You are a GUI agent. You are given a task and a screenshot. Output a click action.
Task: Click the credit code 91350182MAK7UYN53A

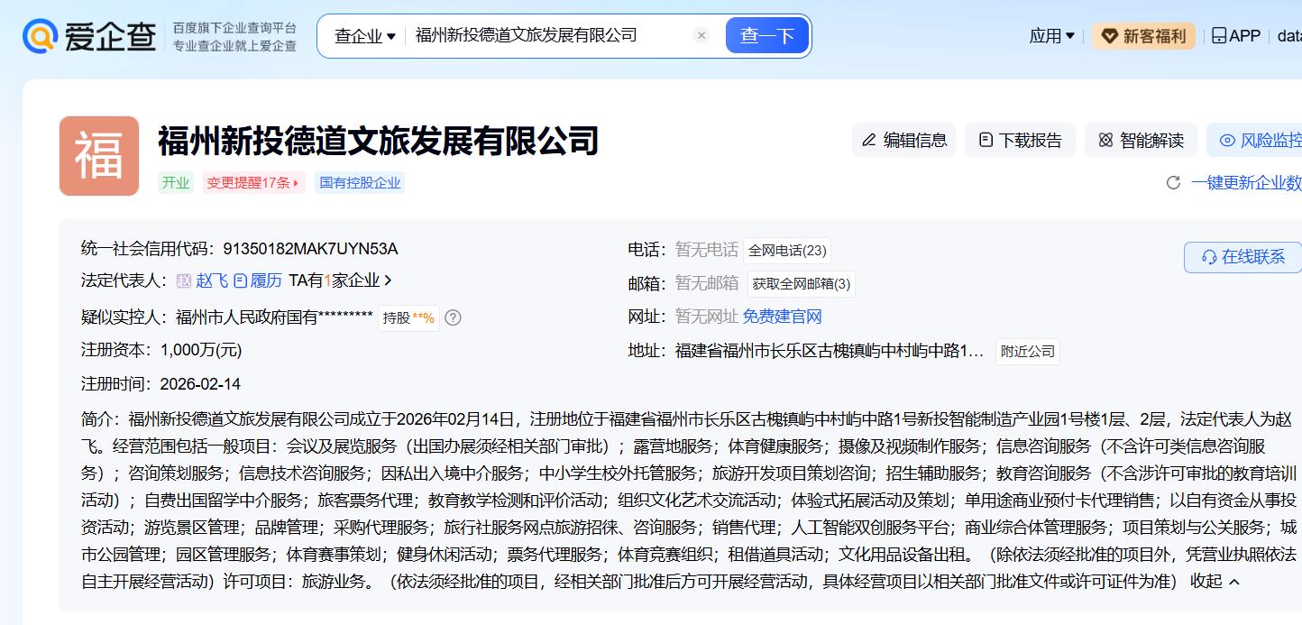coord(310,249)
